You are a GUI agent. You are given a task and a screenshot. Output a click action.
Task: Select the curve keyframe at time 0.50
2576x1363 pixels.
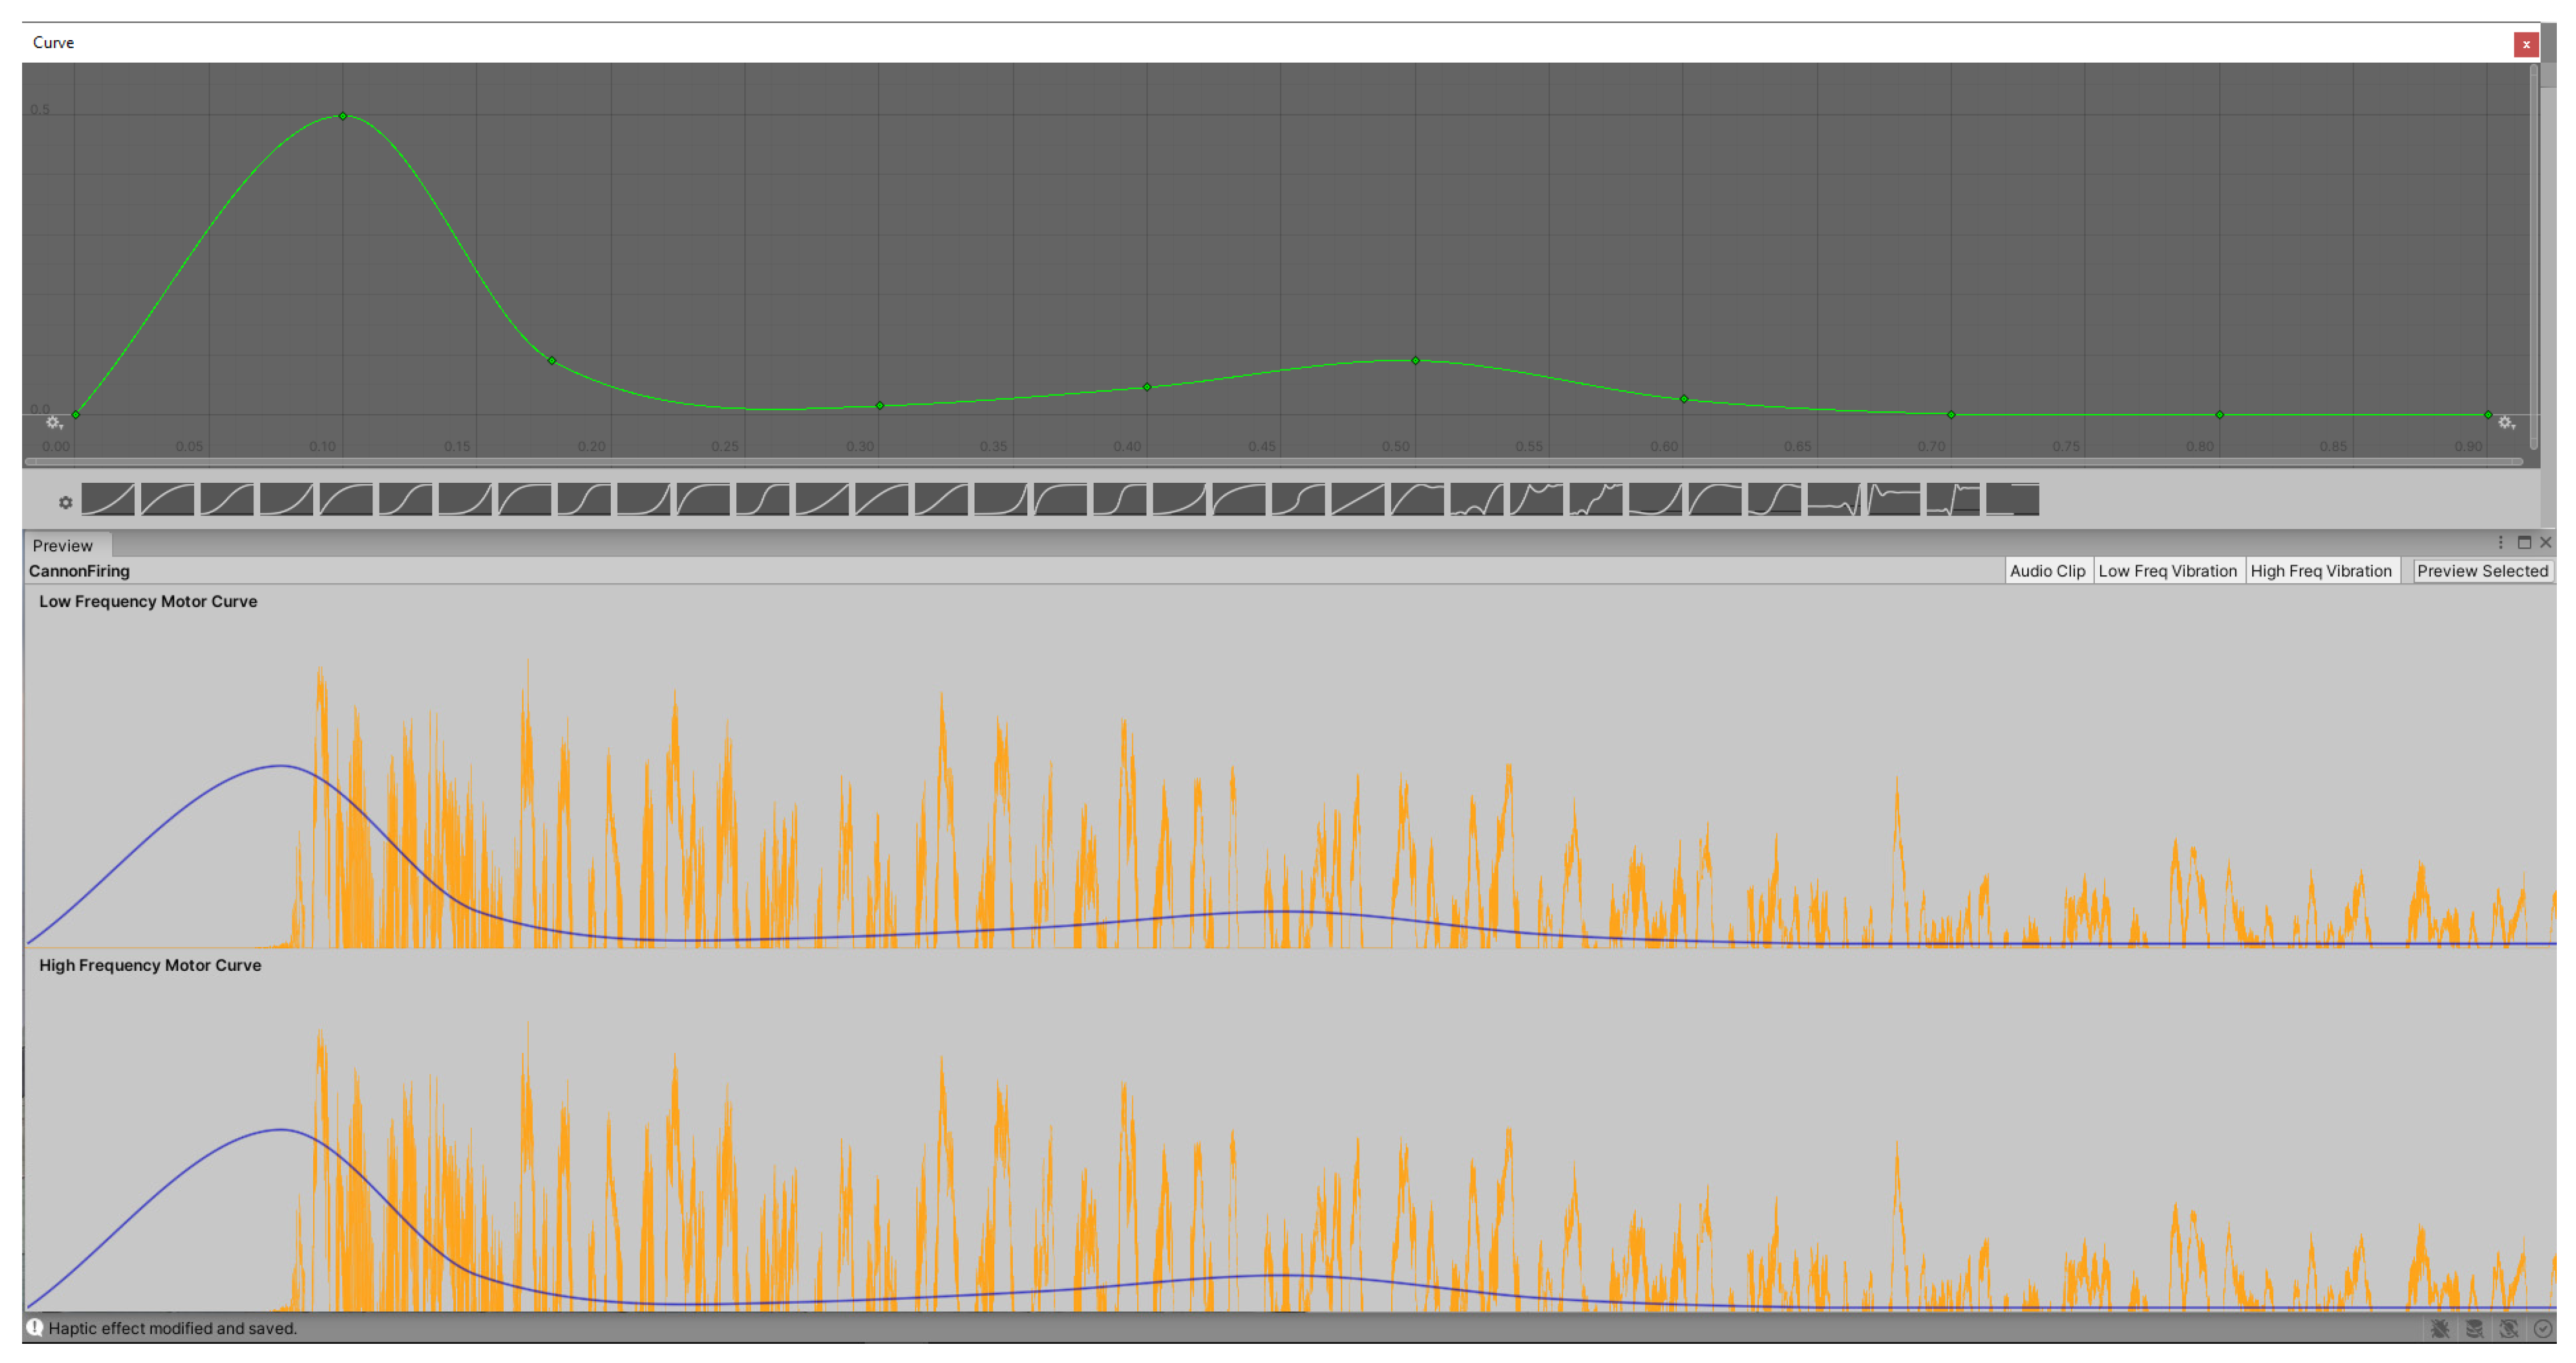1415,360
